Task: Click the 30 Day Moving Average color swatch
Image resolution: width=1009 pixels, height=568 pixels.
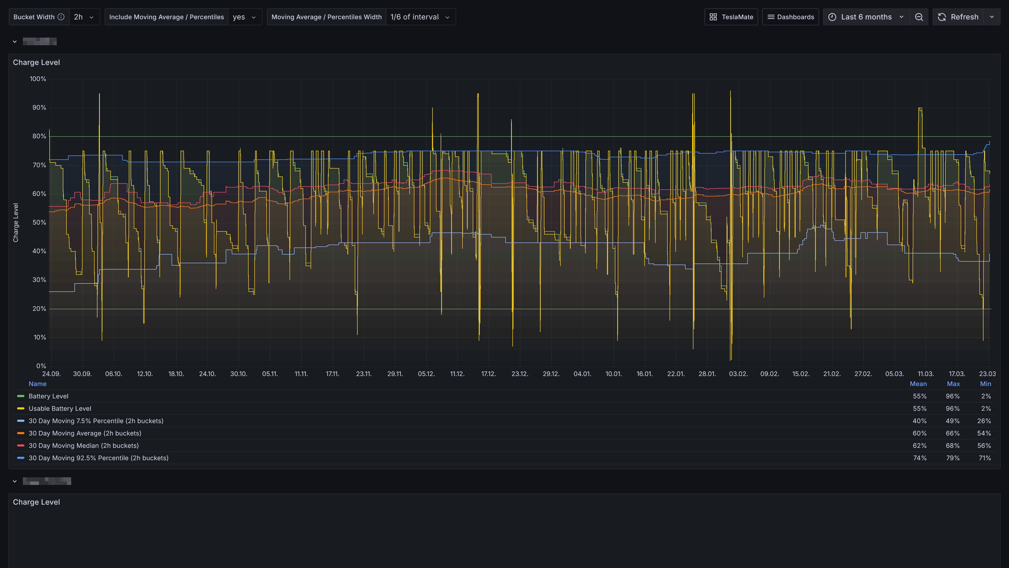Action: pos(21,433)
